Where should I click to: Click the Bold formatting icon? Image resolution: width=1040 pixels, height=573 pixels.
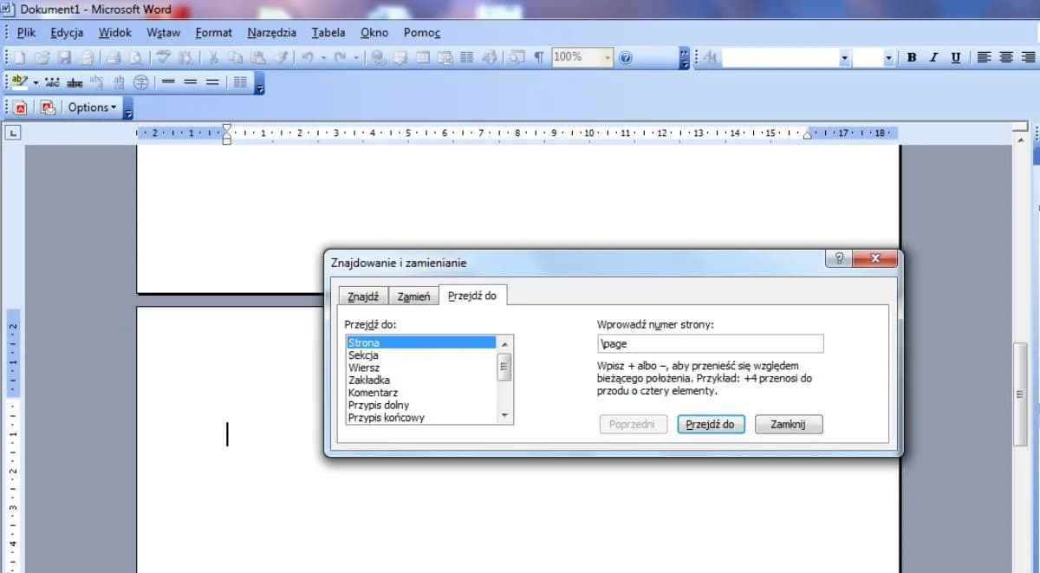point(912,57)
